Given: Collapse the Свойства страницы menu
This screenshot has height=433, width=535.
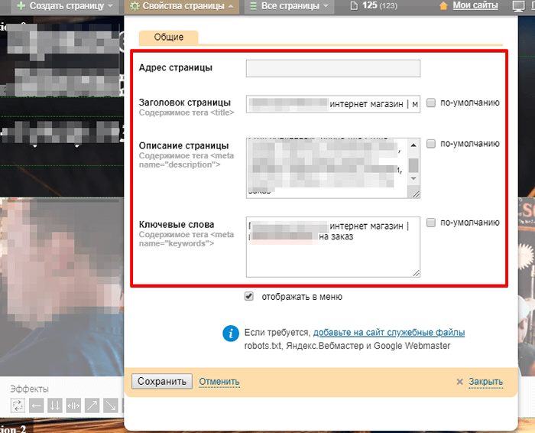Looking at the screenshot, I should click(x=183, y=6).
